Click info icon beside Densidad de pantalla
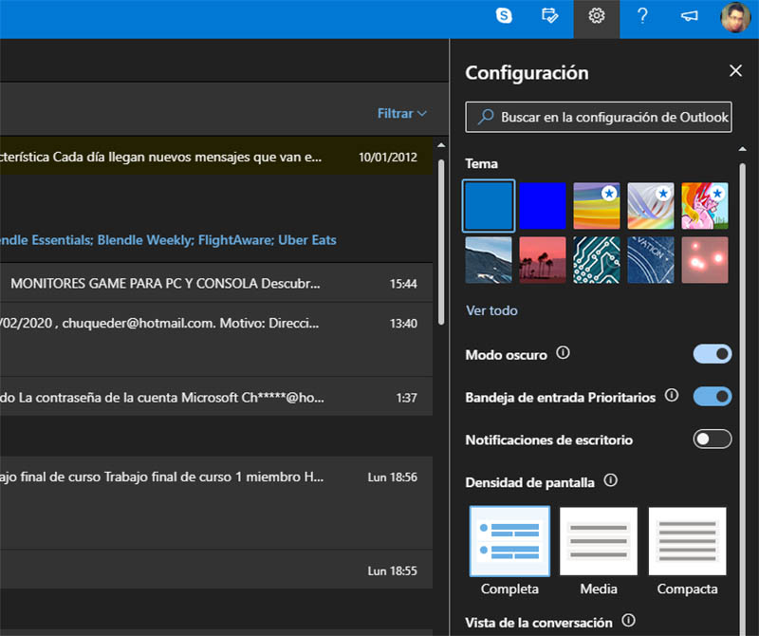The image size is (759, 636). (610, 481)
